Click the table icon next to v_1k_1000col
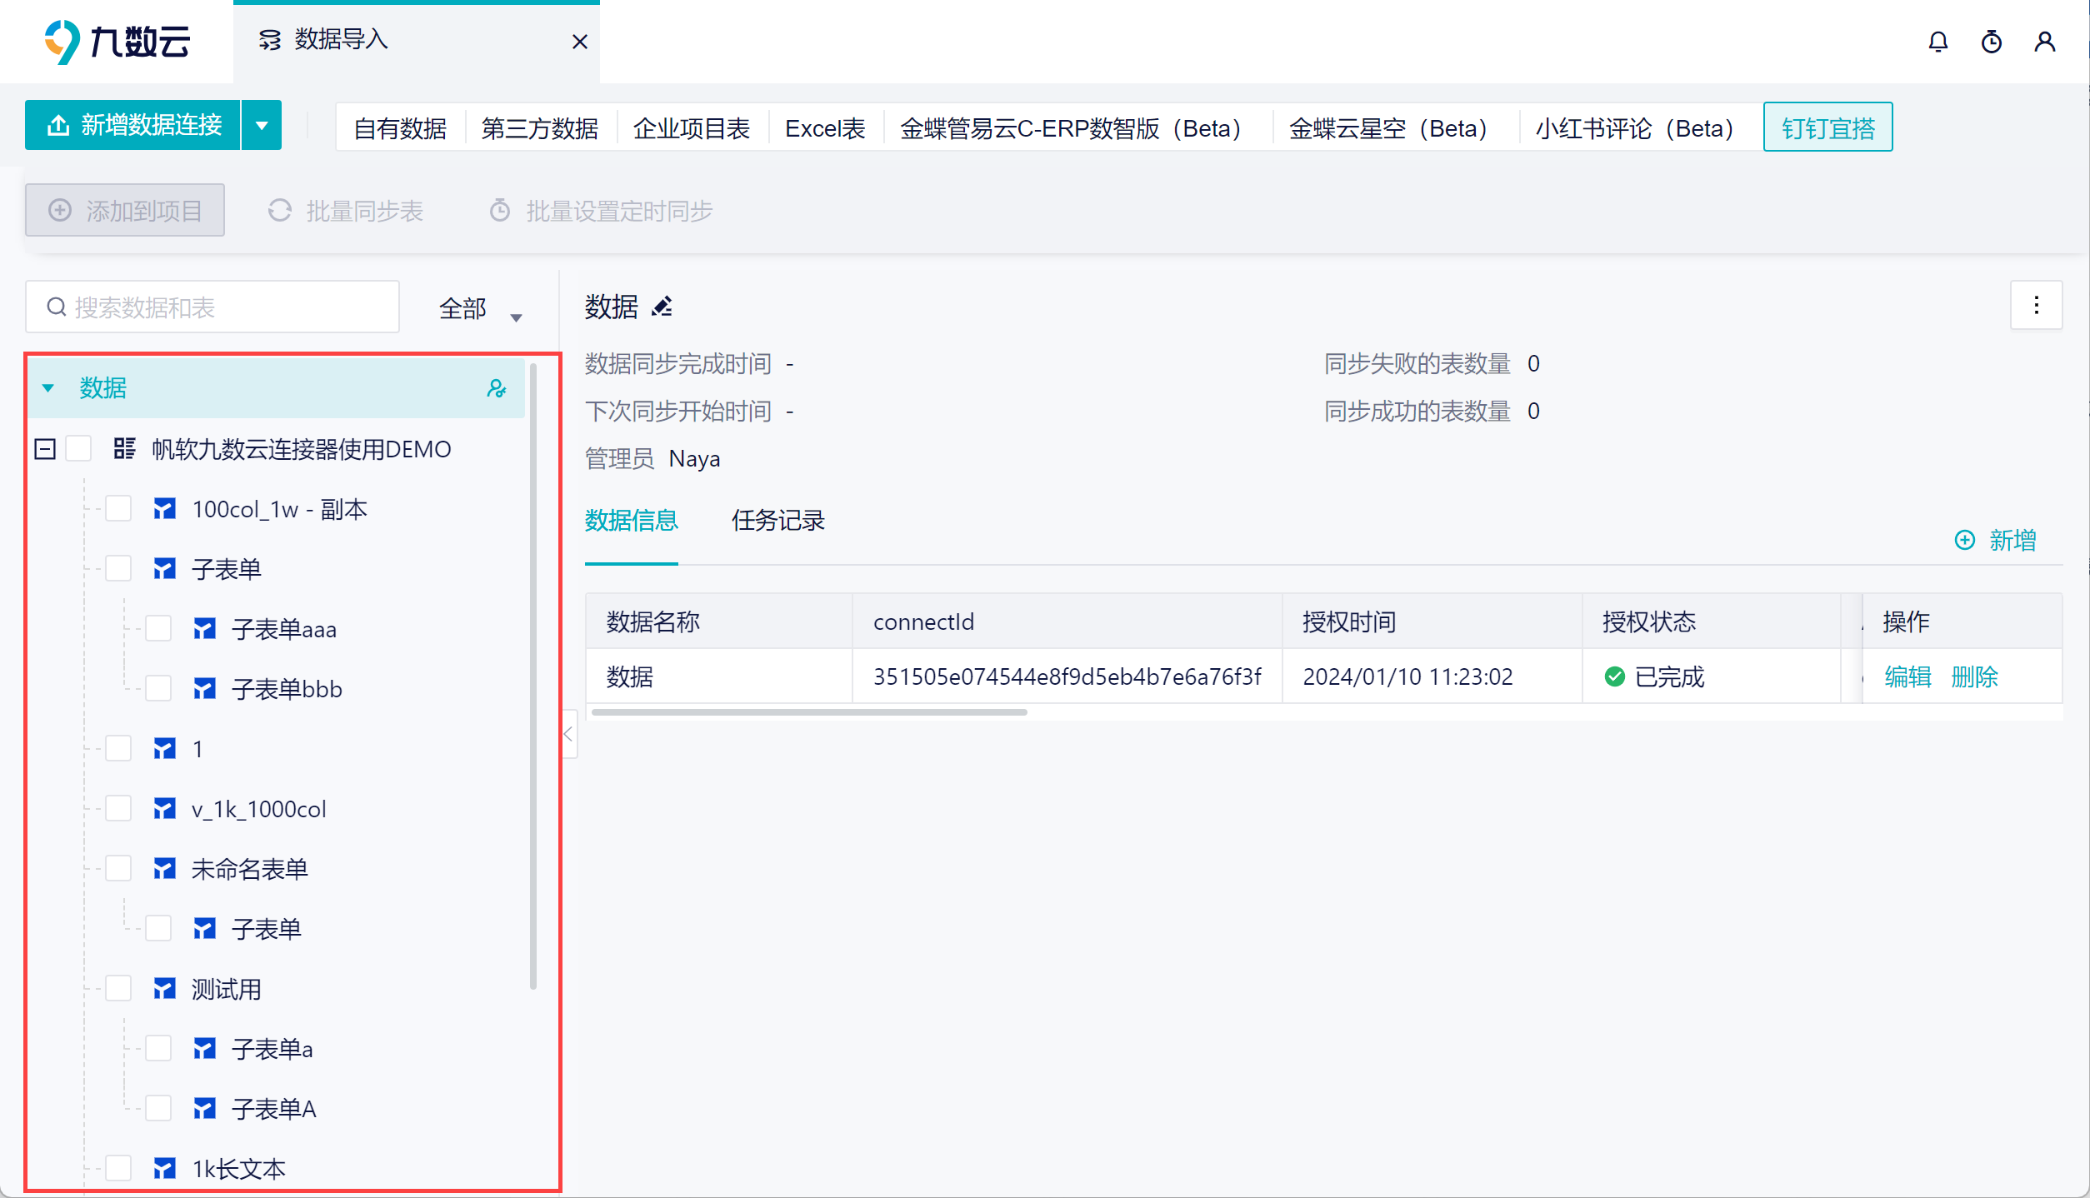 point(165,809)
